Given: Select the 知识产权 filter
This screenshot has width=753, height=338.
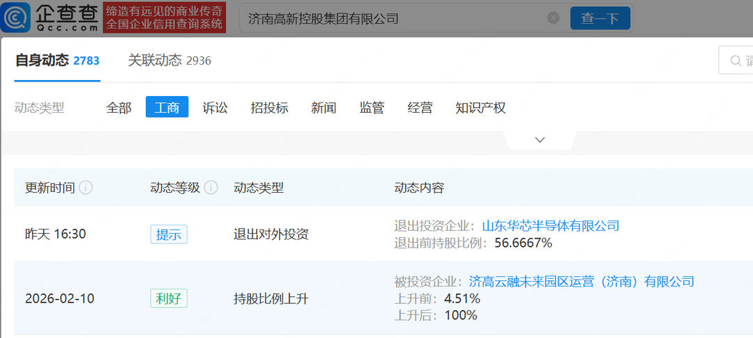Looking at the screenshot, I should [x=480, y=108].
